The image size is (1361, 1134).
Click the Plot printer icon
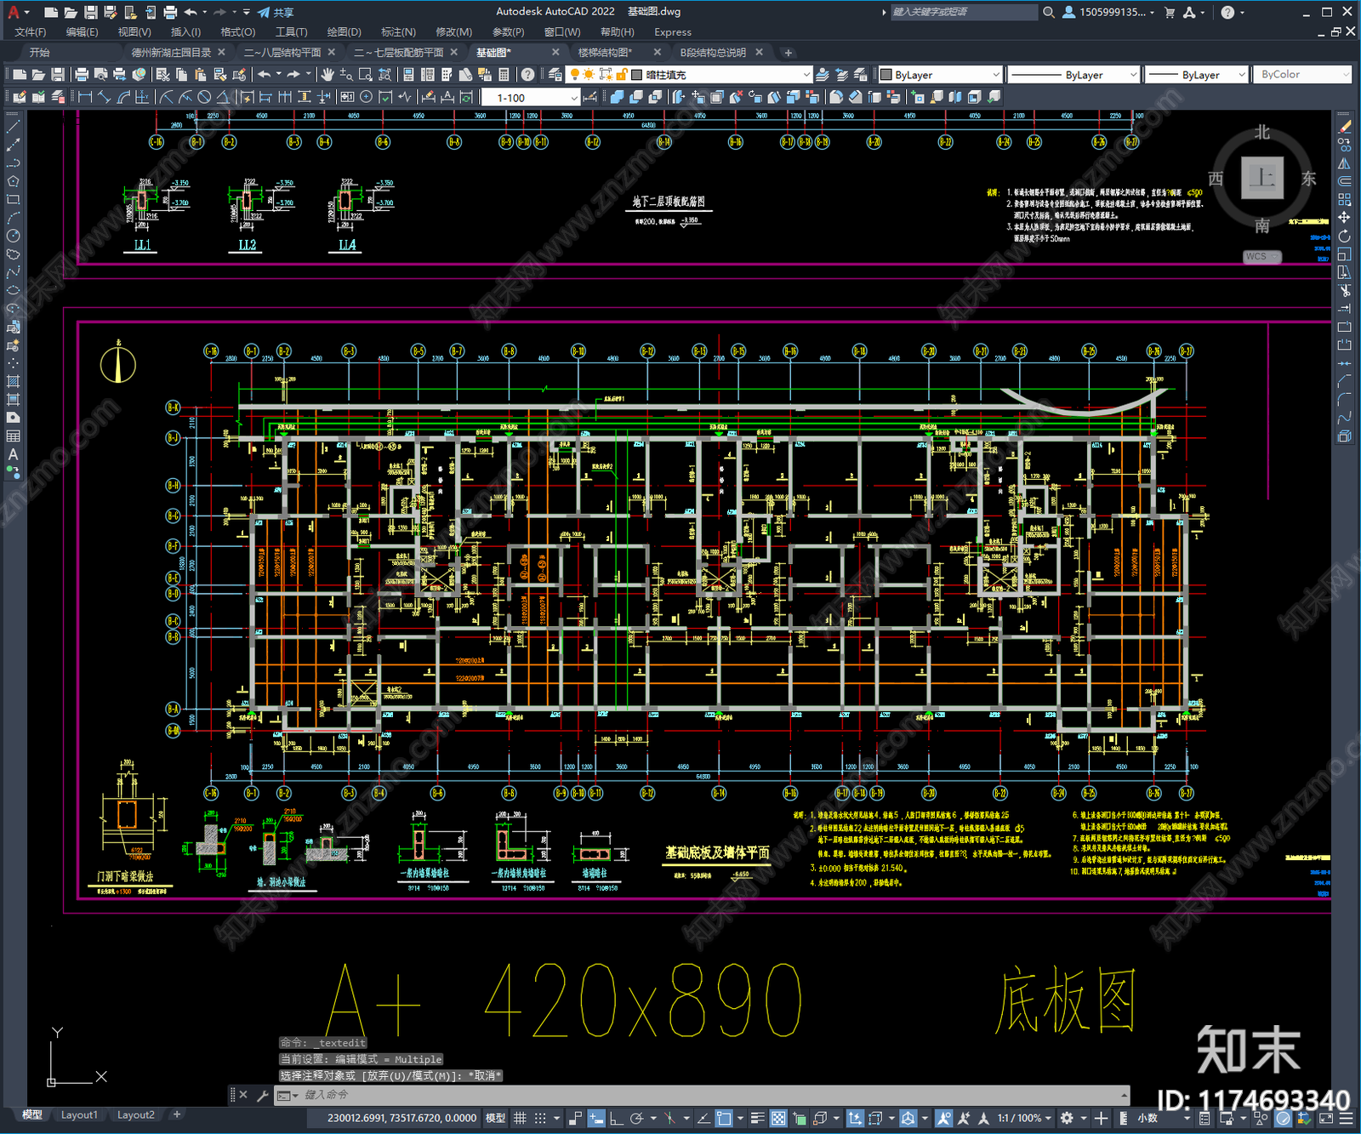pos(82,75)
